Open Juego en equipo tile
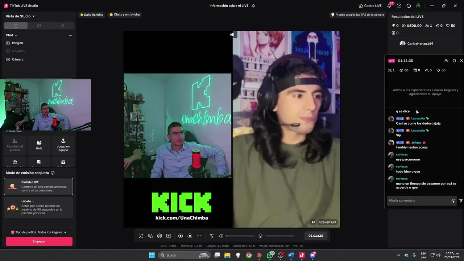 [x=63, y=145]
